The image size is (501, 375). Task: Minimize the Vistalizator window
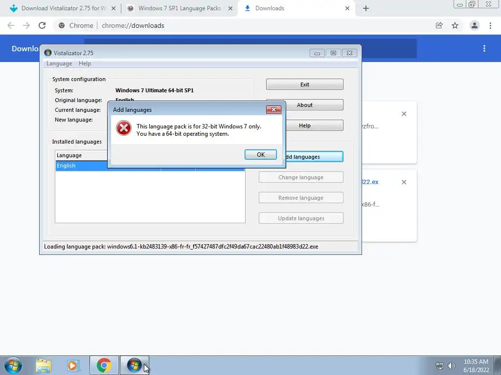(317, 53)
